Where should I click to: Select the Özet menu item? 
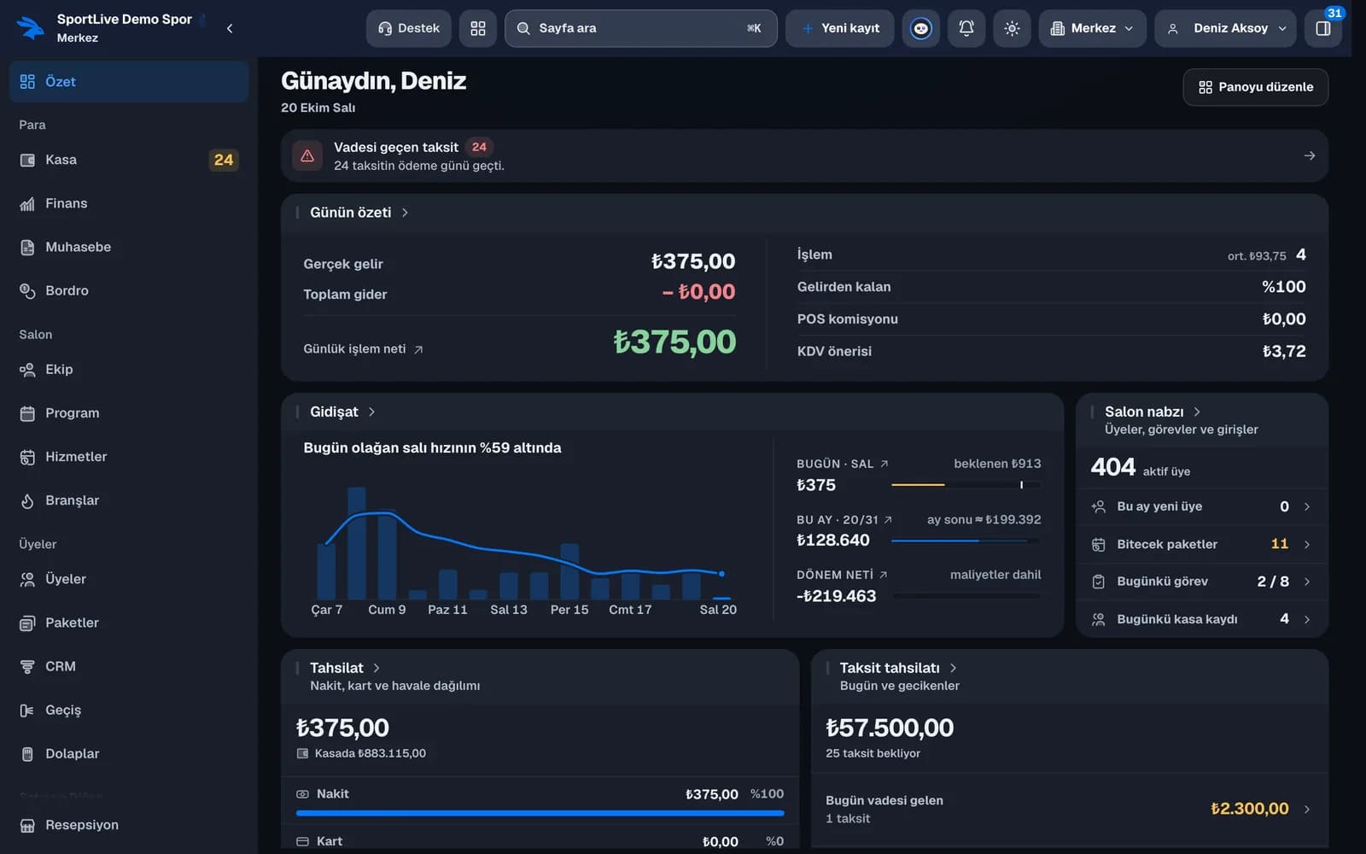coord(129,81)
